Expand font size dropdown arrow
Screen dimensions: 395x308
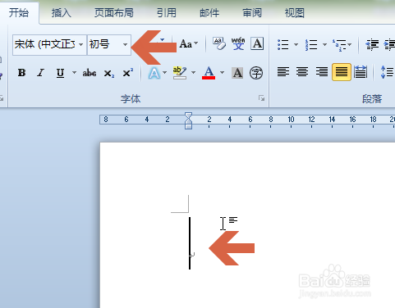coord(125,44)
